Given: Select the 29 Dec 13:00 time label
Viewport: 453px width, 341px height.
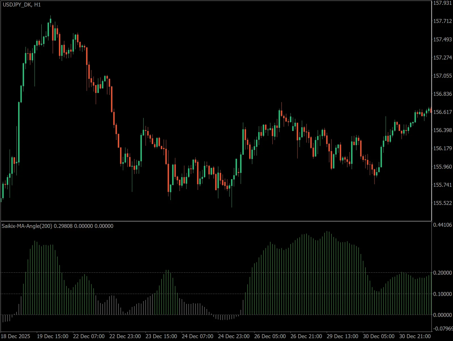Looking at the screenshot, I should (x=343, y=336).
